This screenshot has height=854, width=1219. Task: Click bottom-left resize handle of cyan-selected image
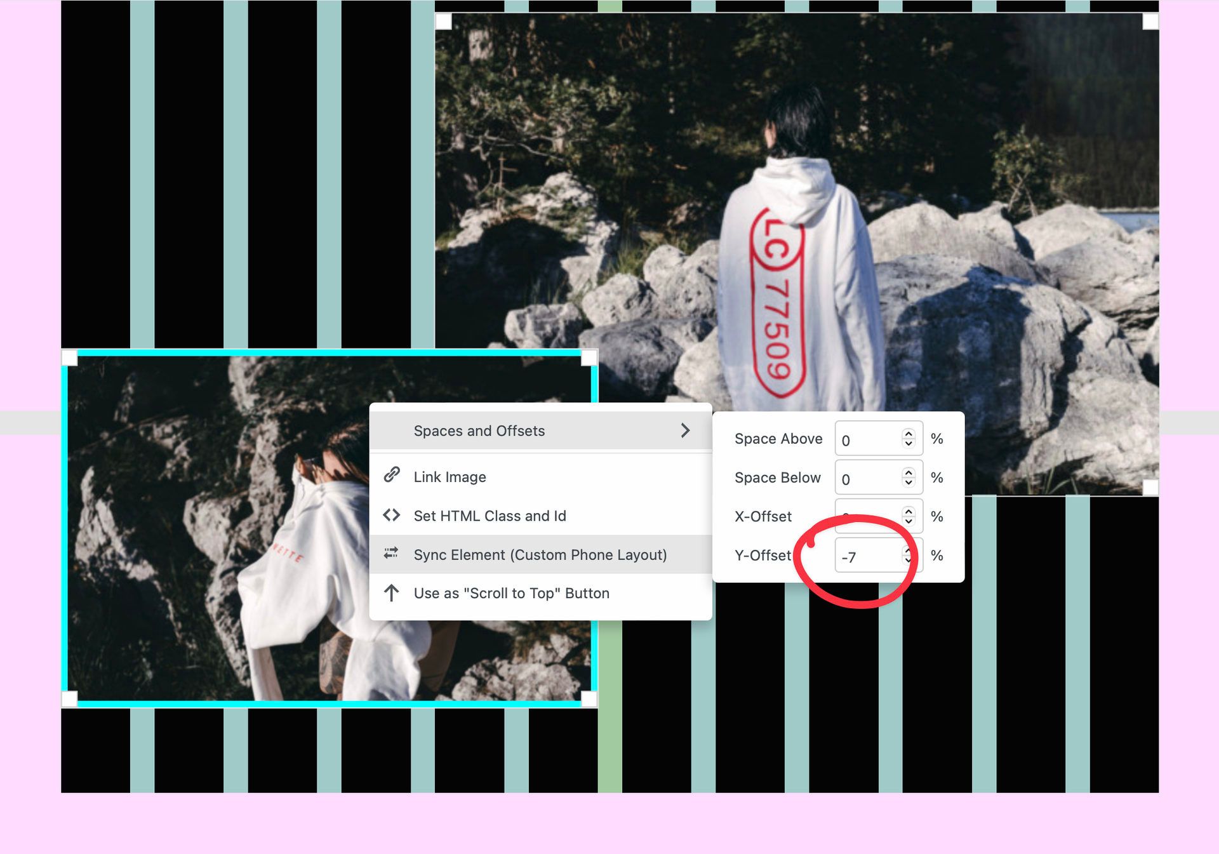pos(70,699)
